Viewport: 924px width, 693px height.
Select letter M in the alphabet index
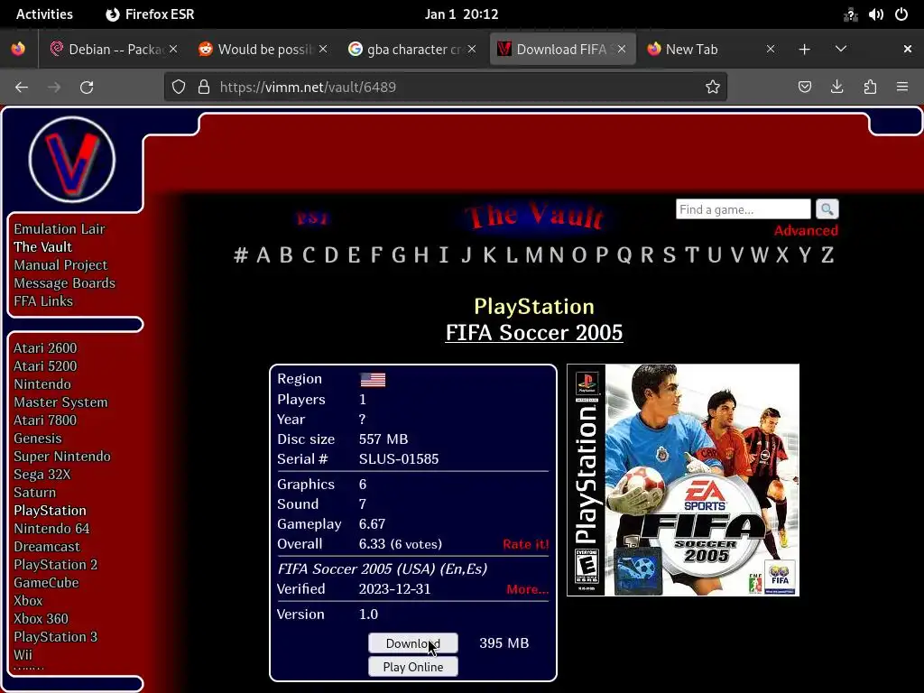[x=534, y=255]
